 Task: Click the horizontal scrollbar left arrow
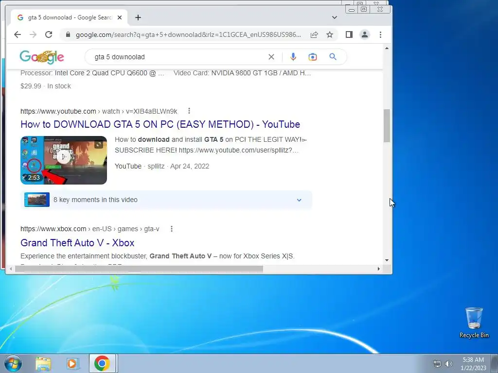(11, 269)
